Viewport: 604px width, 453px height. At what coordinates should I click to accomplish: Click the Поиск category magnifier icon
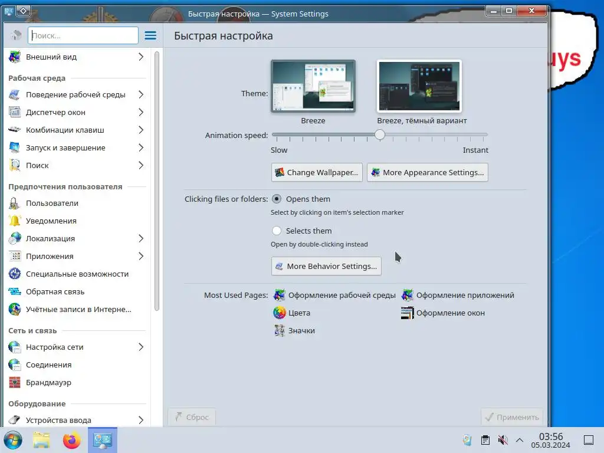tap(15, 165)
